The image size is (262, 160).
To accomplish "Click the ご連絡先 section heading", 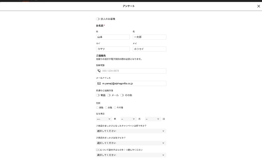I will coord(101,56).
